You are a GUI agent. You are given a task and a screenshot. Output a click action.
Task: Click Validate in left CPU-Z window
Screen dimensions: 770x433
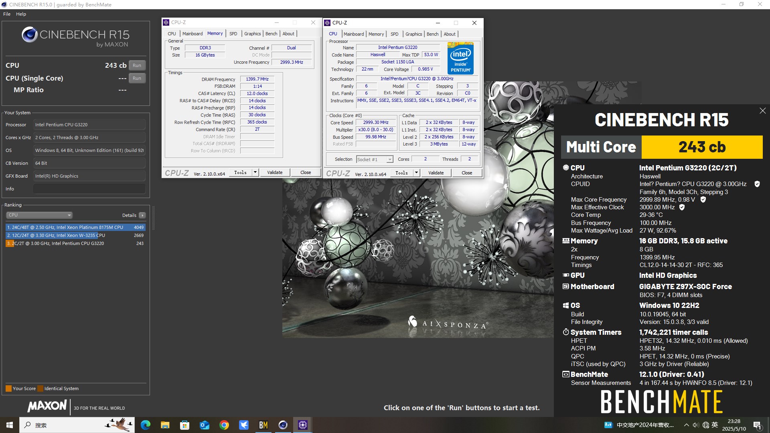275,172
